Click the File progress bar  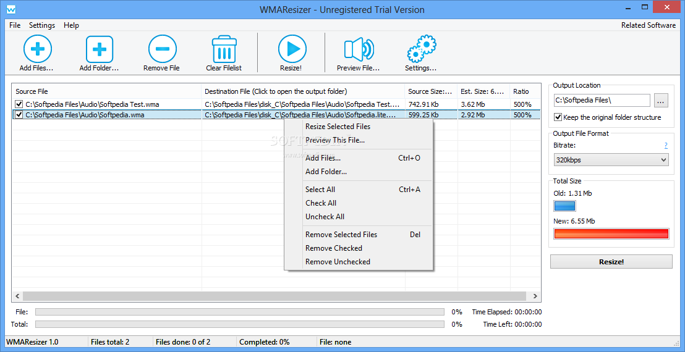[x=239, y=312]
